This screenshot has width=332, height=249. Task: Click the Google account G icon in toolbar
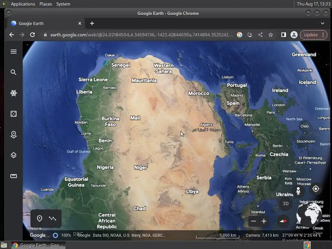(x=240, y=35)
